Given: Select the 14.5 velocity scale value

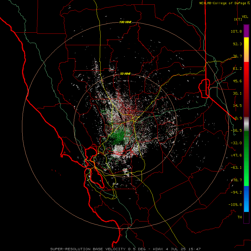Looking at the screenshot, I should coord(237,106).
